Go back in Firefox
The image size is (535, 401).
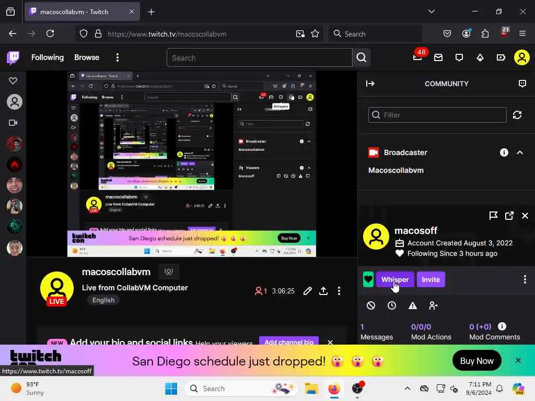(x=13, y=33)
